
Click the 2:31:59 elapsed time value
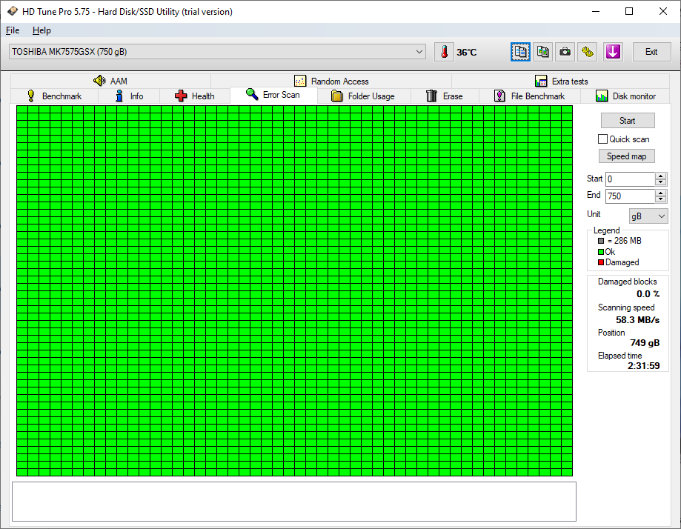coord(644,366)
